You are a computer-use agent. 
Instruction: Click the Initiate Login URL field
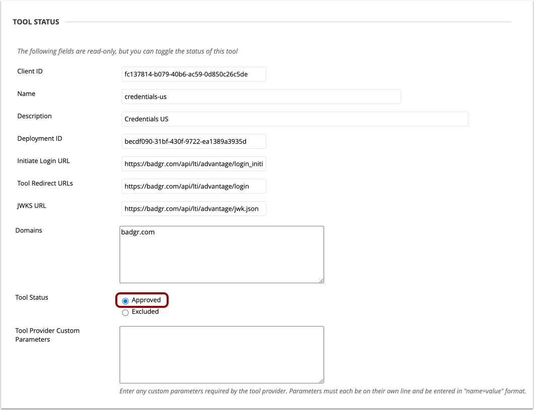pyautogui.click(x=193, y=163)
